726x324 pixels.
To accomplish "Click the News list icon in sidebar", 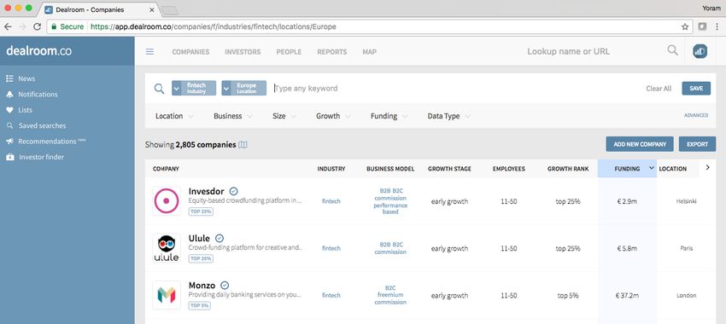I will pos(9,78).
